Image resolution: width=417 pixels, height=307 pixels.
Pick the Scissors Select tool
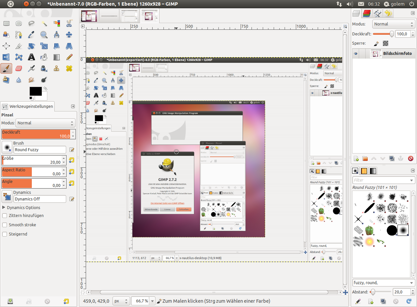pos(69,23)
